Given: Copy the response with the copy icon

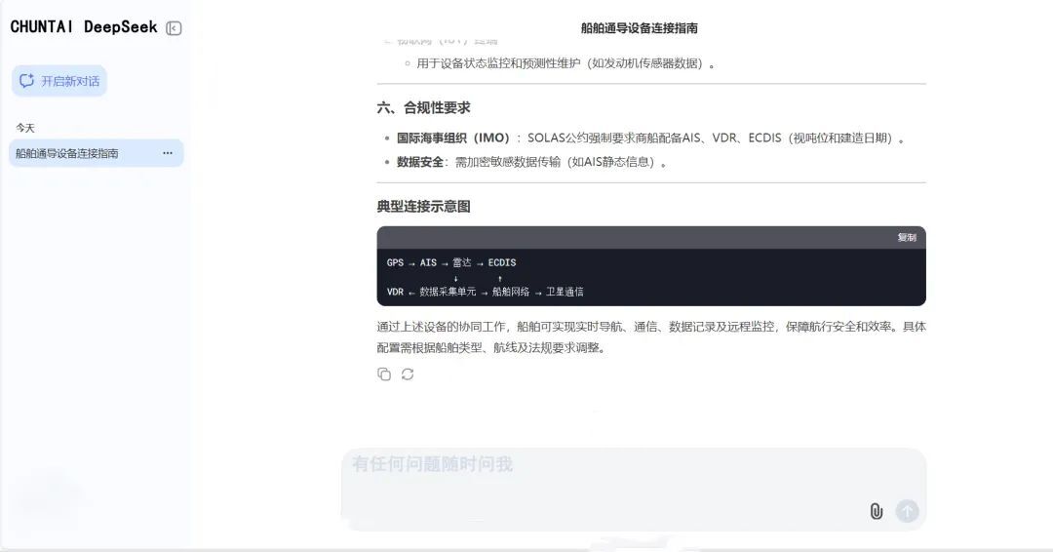Looking at the screenshot, I should pyautogui.click(x=384, y=375).
